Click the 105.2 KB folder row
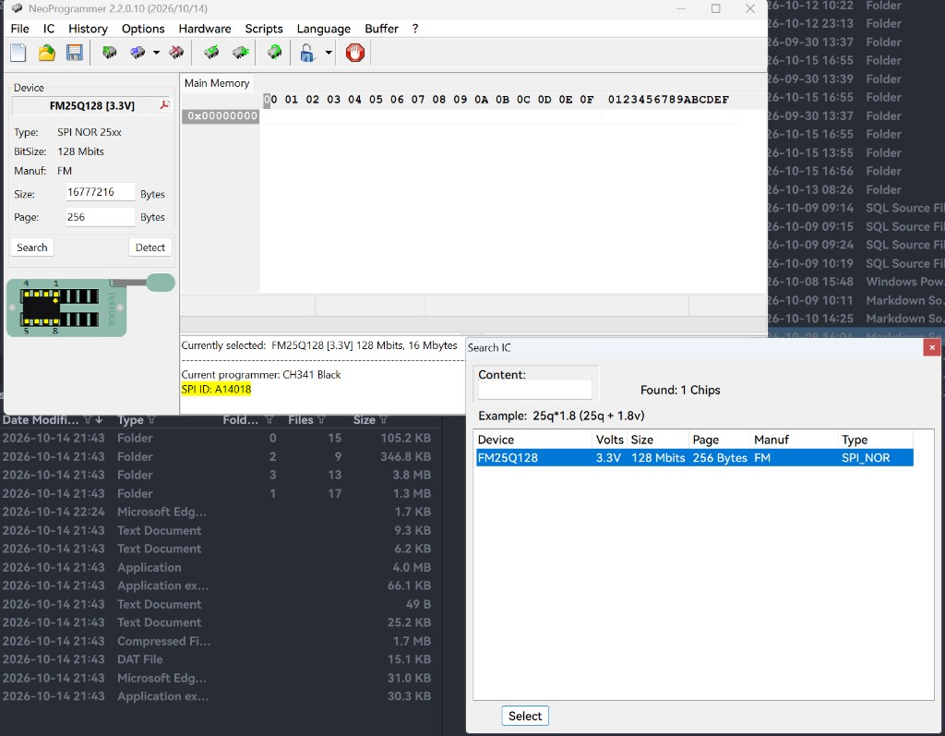 [217, 438]
